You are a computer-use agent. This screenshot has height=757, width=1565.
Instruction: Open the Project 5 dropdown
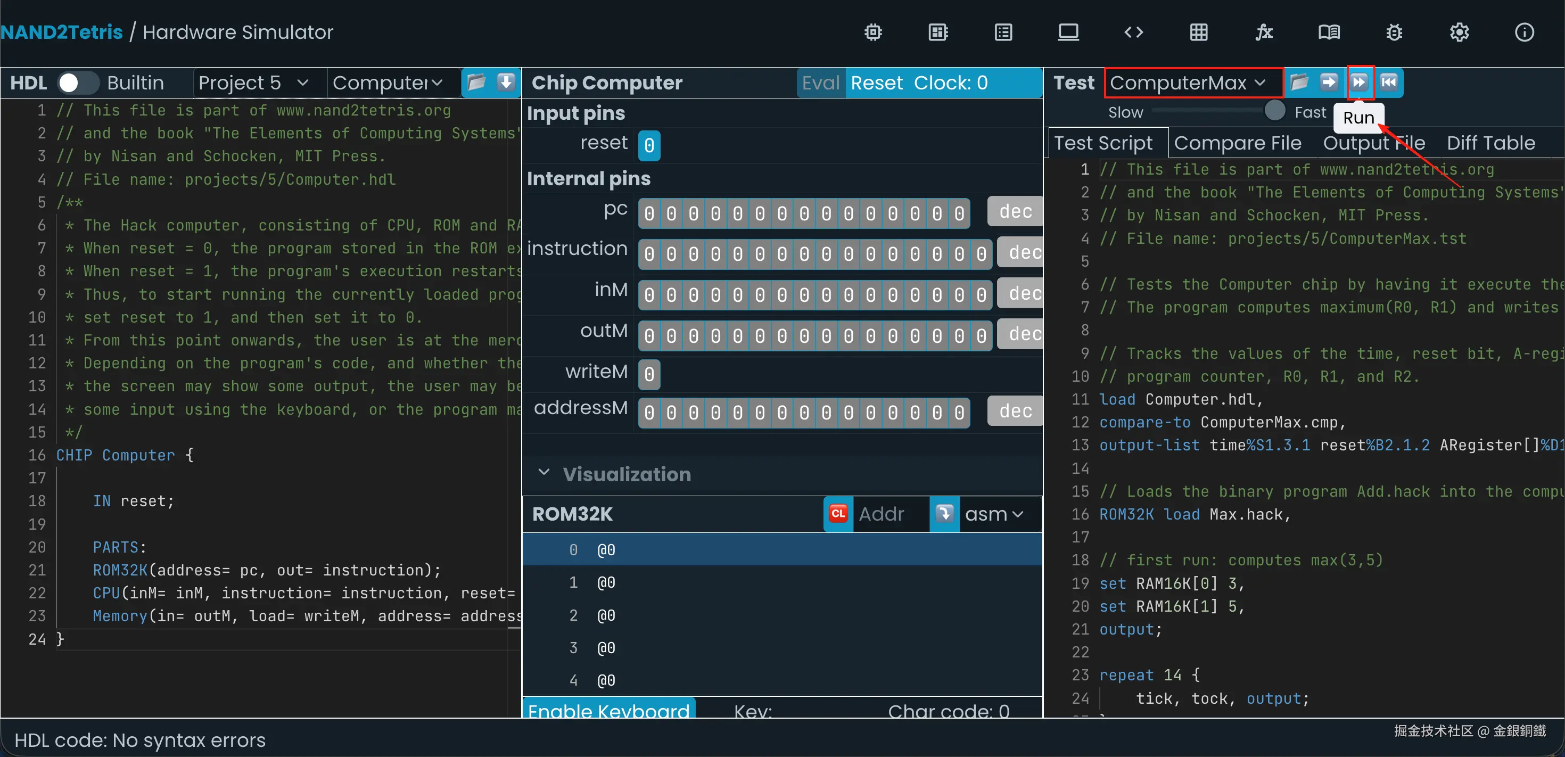tap(253, 83)
